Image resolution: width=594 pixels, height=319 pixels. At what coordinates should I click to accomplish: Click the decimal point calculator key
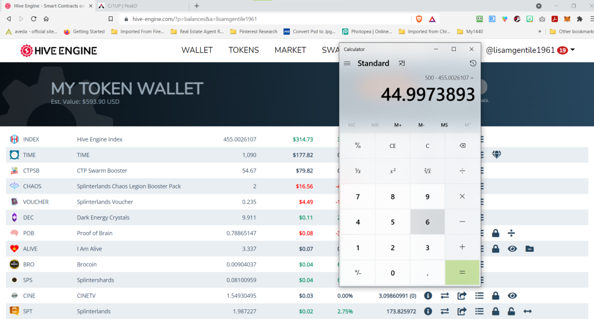click(x=427, y=273)
